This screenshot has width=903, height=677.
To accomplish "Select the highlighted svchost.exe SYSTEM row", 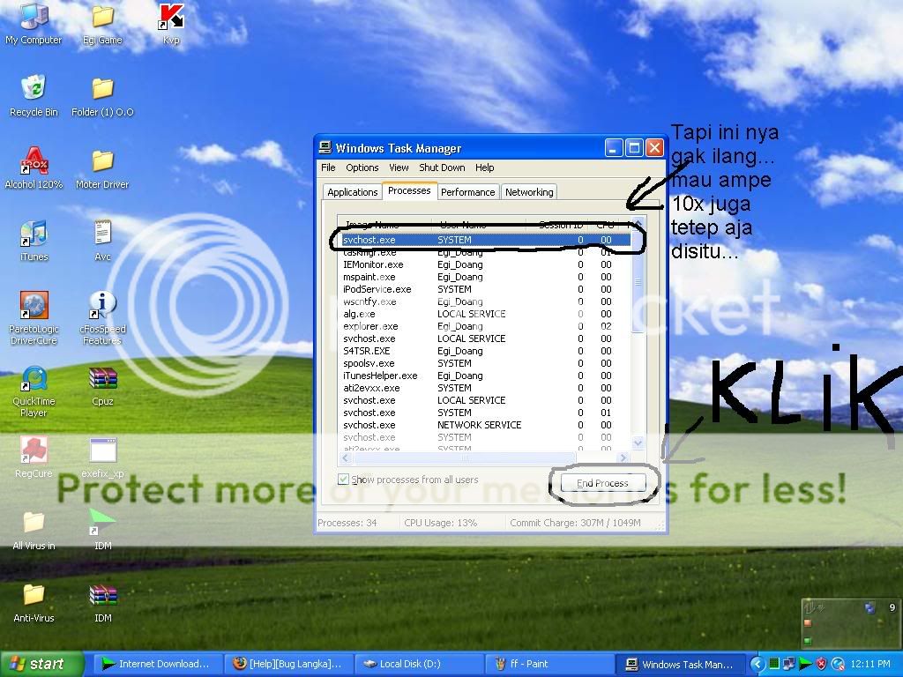I will (484, 240).
